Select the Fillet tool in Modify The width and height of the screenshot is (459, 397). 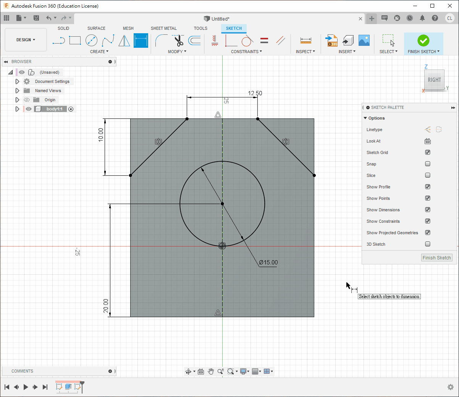(161, 41)
